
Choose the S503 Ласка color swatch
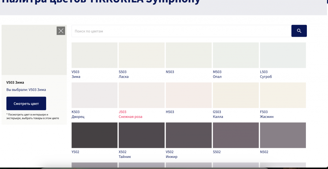[142, 55]
